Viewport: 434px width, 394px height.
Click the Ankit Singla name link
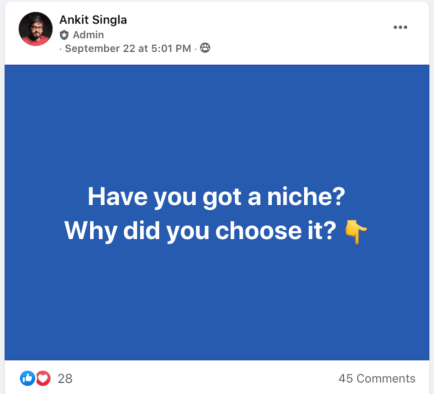pos(93,20)
